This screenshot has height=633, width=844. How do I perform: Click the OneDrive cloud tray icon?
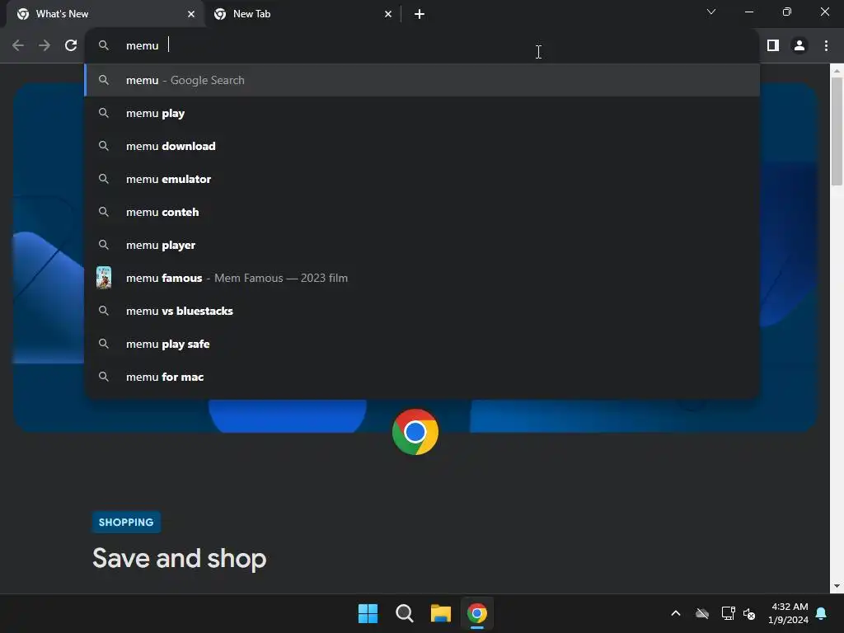(702, 613)
